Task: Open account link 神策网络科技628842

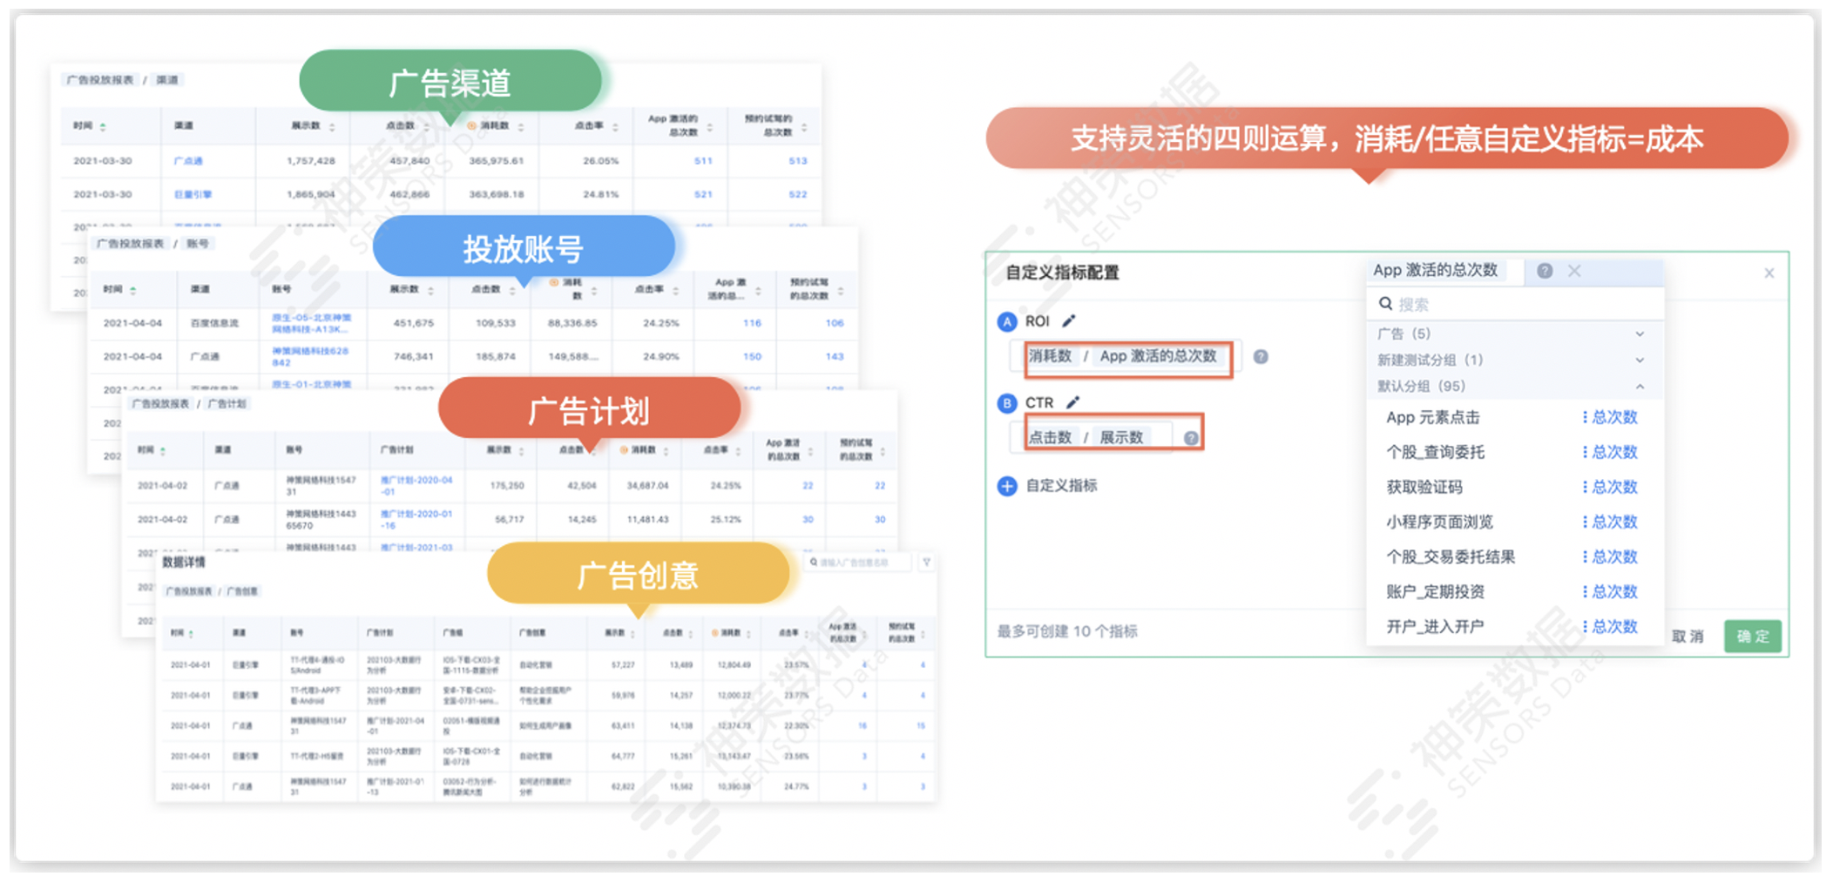Action: [310, 357]
